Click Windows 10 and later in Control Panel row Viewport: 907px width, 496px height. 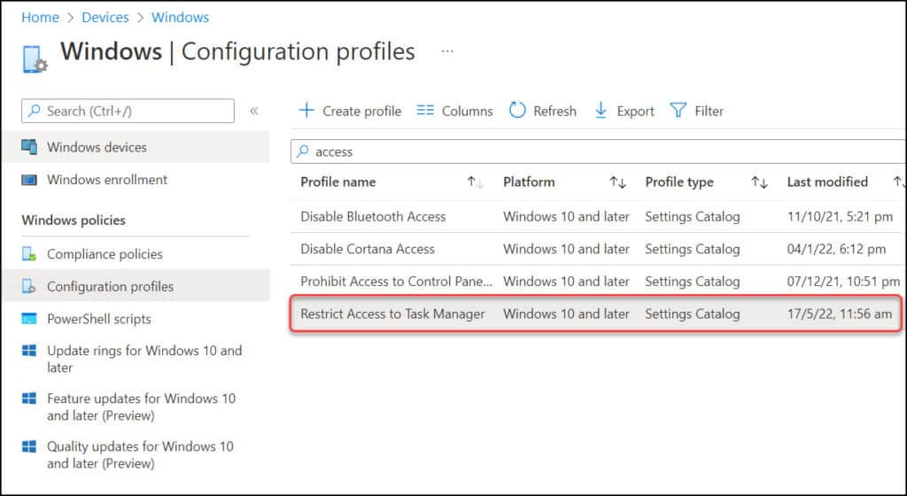566,281
